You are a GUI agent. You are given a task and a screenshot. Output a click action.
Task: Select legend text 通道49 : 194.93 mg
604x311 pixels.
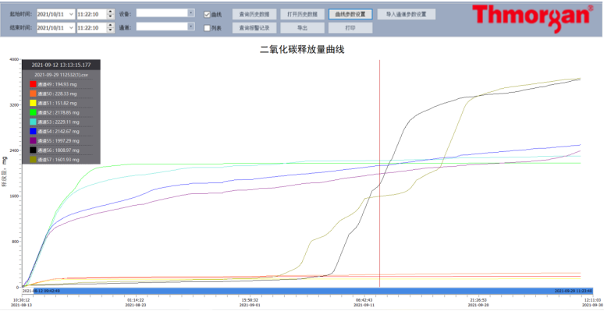(57, 84)
